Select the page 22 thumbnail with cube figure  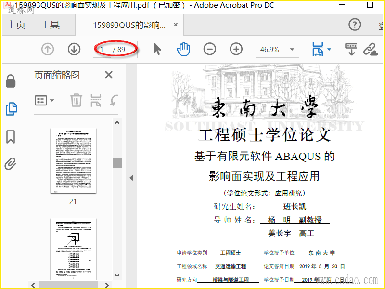tap(73, 249)
